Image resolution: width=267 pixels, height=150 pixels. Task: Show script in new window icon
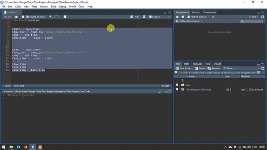16,17
